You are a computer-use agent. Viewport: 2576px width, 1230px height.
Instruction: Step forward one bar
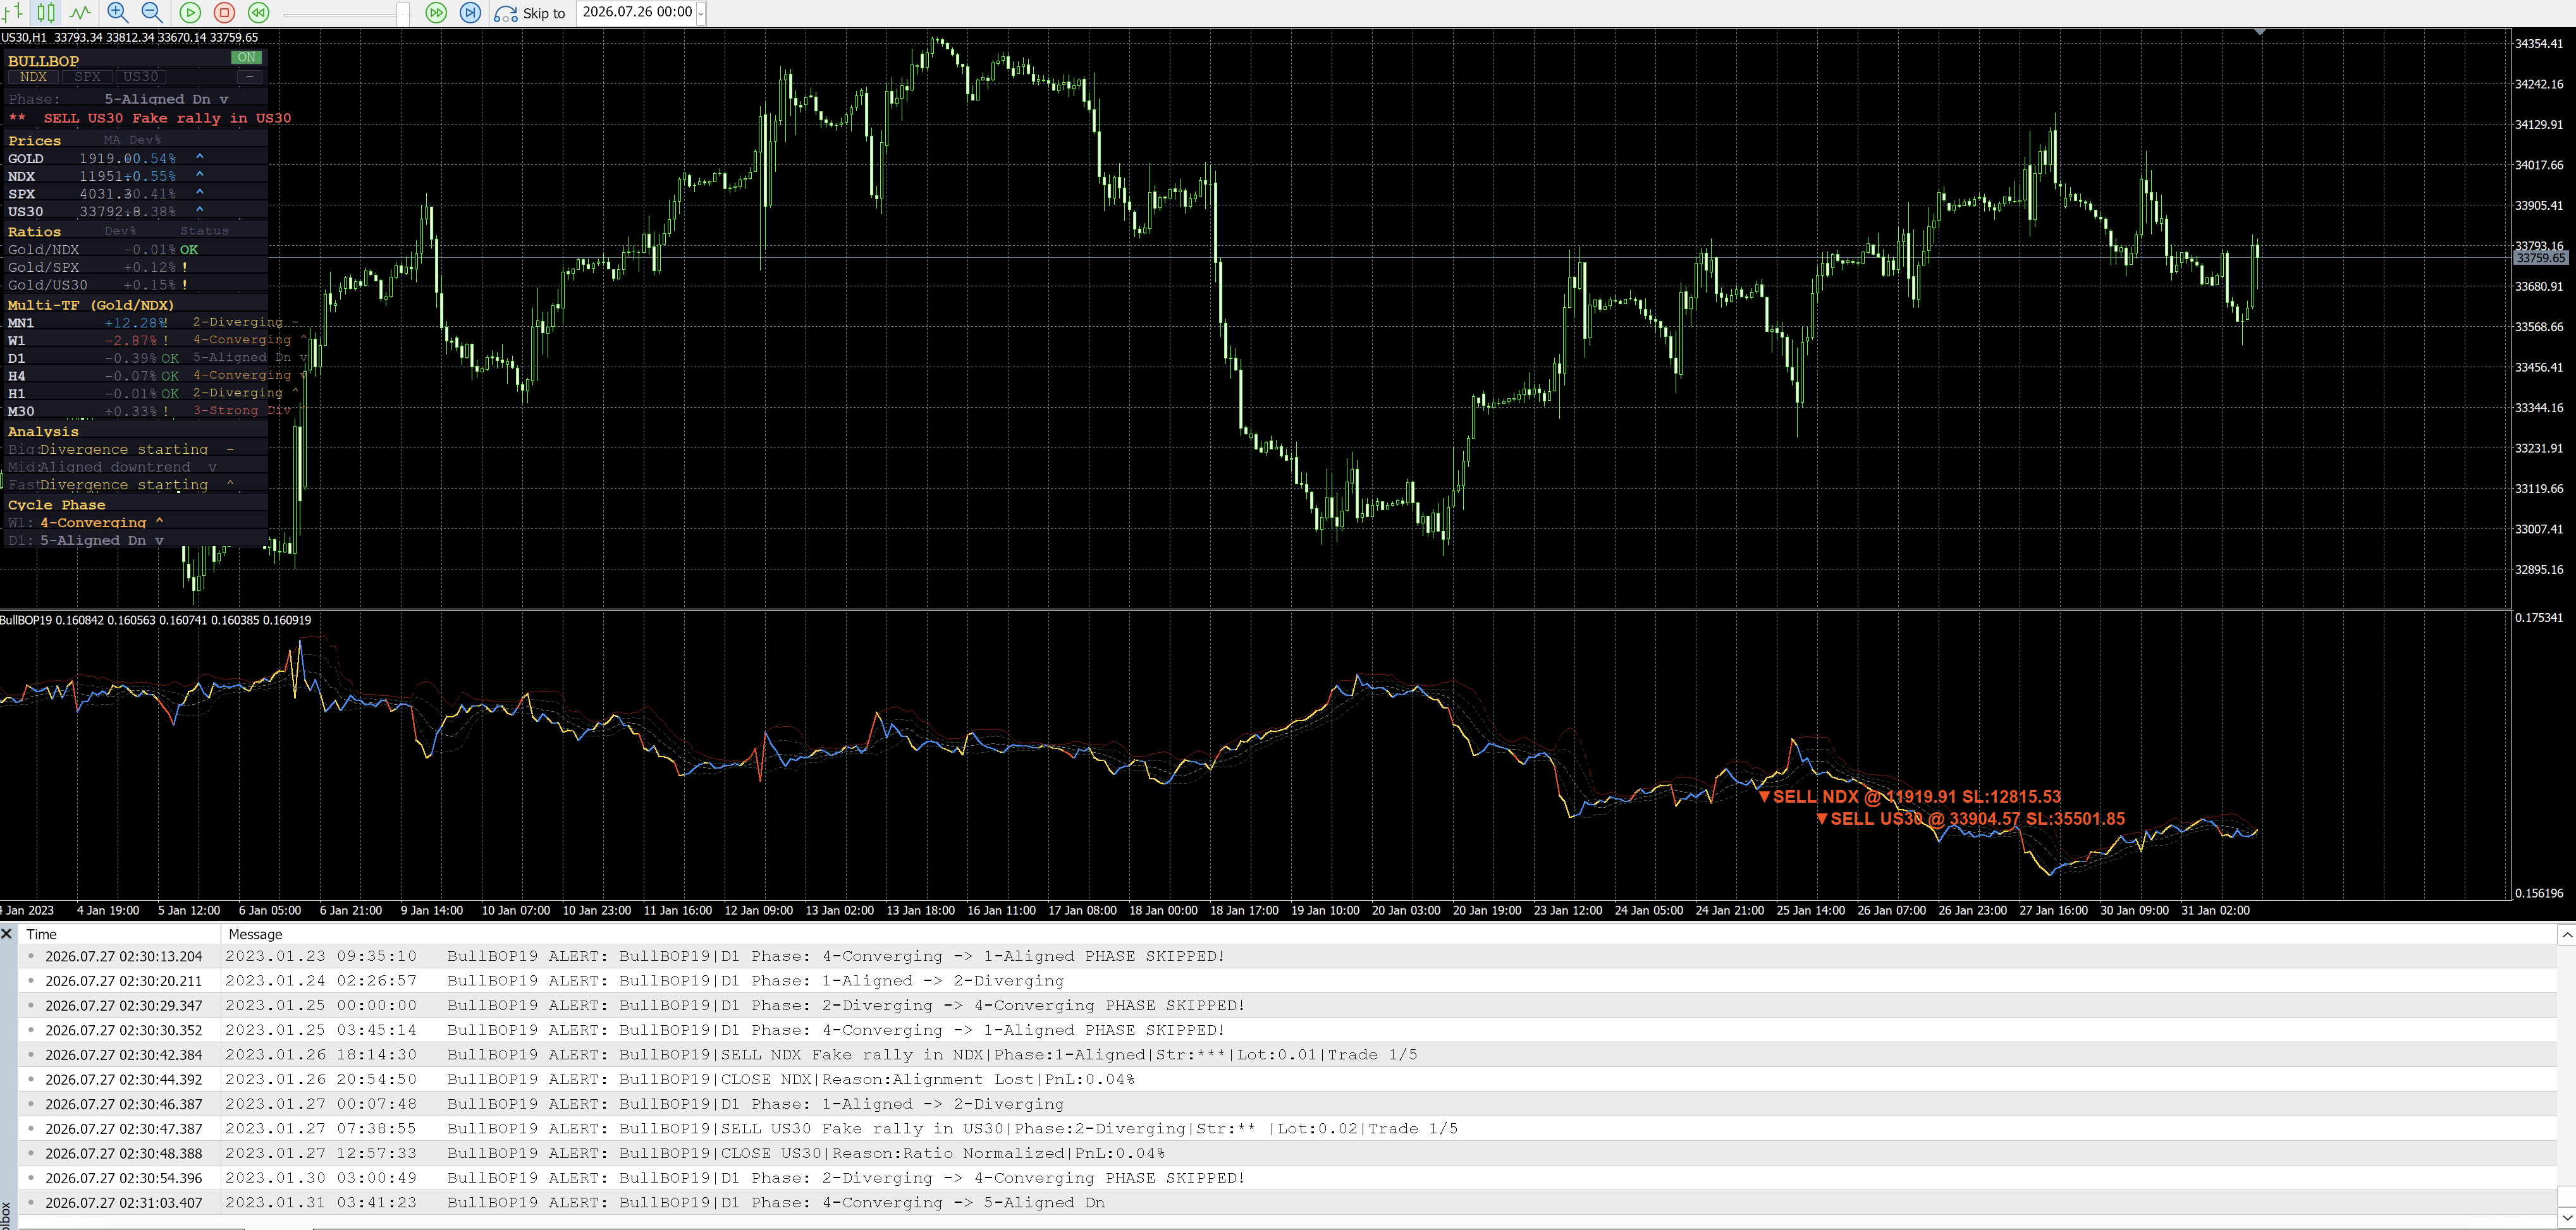[470, 12]
